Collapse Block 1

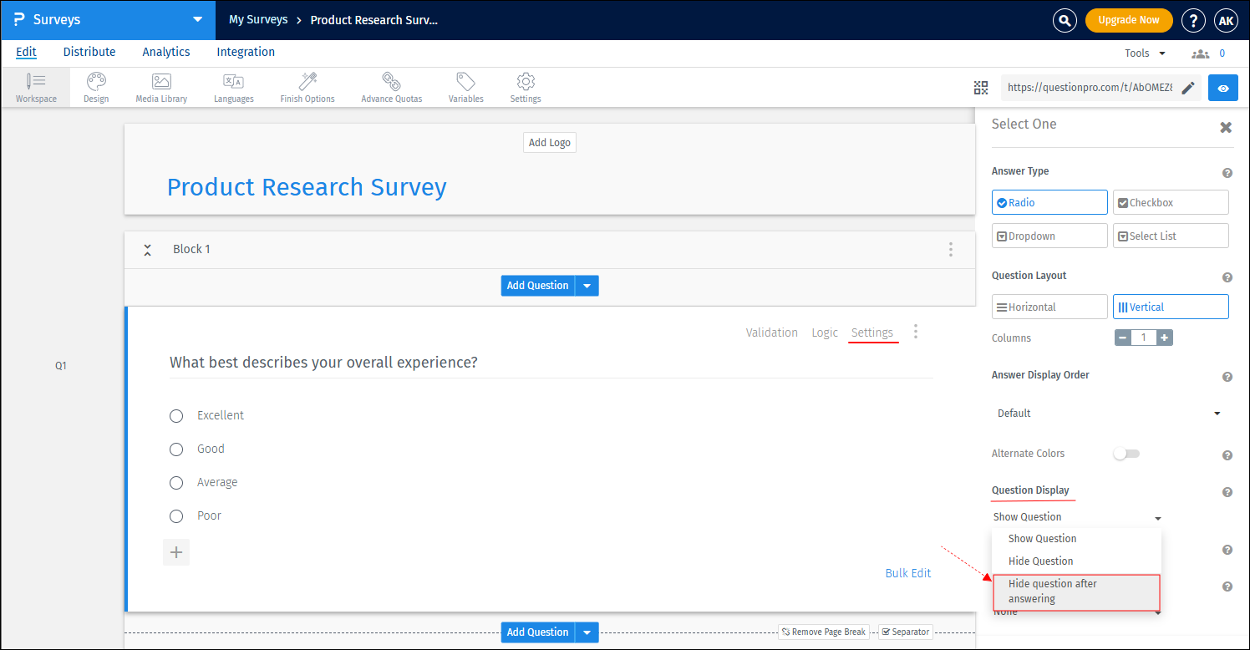[x=147, y=249]
